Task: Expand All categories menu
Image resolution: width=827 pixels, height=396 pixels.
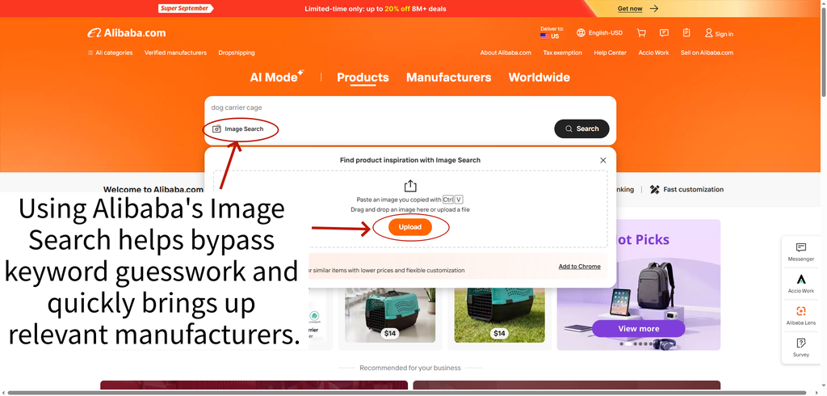Action: (110, 53)
